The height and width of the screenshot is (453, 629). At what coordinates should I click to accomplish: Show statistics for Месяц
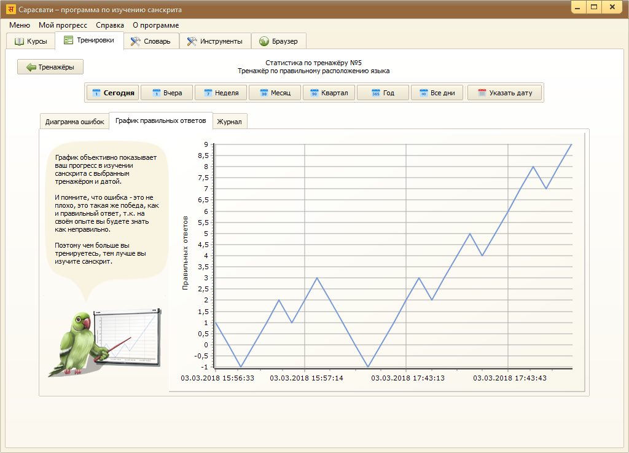(x=275, y=93)
